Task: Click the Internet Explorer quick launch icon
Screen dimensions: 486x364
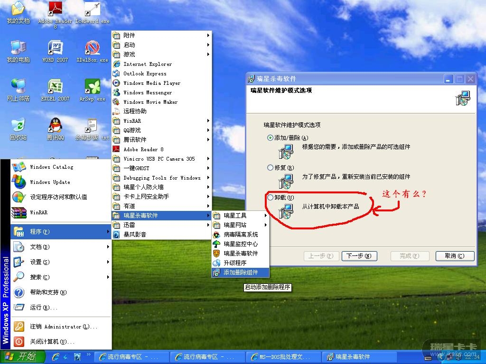Action: [56, 357]
